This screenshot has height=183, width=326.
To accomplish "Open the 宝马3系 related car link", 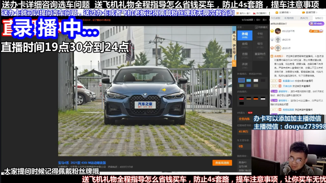I will [x=242, y=166].
